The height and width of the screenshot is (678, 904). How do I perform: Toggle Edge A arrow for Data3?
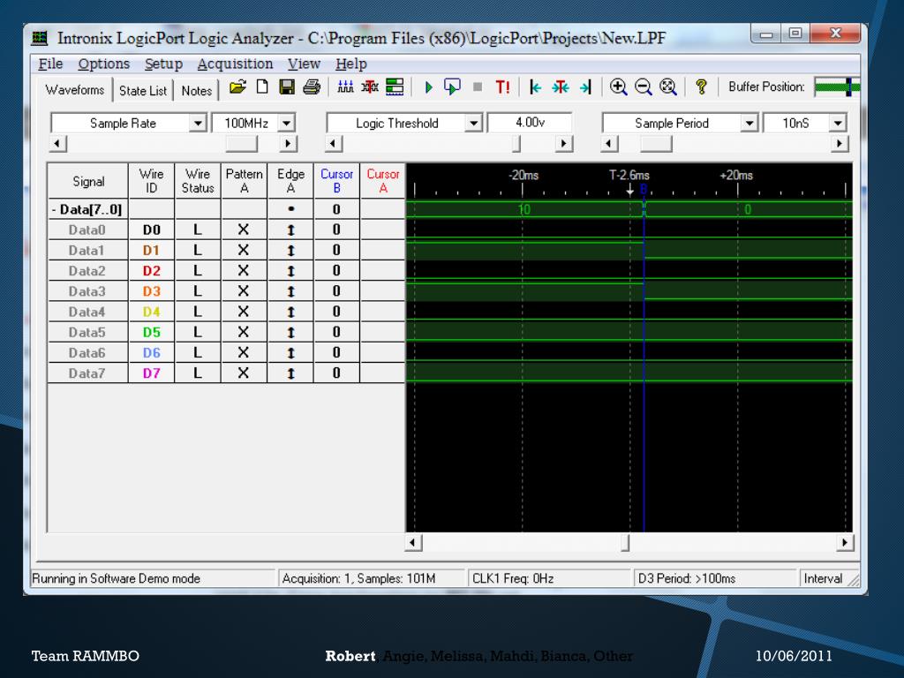[x=290, y=291]
